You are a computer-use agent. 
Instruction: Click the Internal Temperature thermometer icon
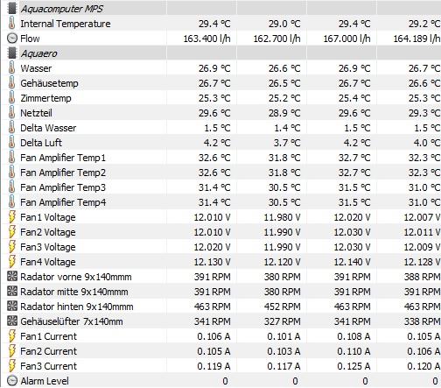coord(12,24)
